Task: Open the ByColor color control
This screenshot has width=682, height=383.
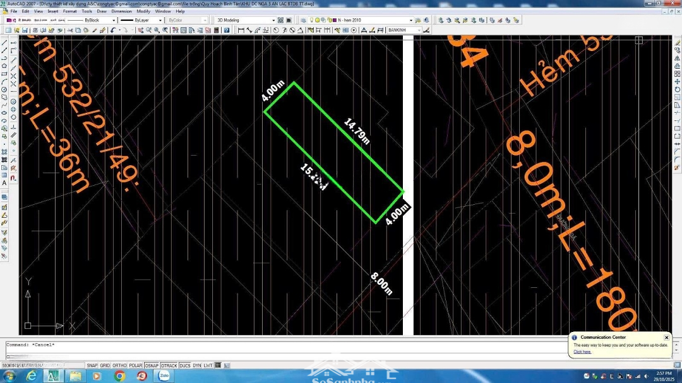Action: tap(187, 20)
